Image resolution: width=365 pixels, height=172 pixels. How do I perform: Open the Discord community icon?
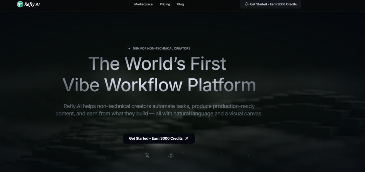pyautogui.click(x=171, y=156)
